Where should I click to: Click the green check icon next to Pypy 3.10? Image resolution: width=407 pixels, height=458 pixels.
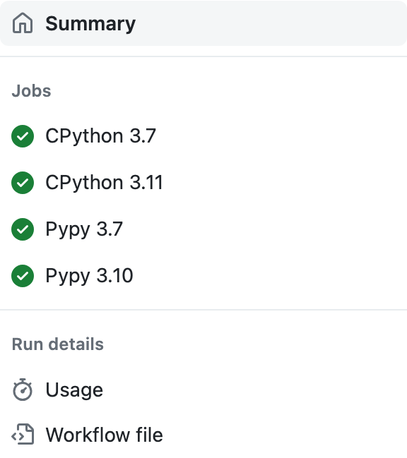(x=23, y=276)
